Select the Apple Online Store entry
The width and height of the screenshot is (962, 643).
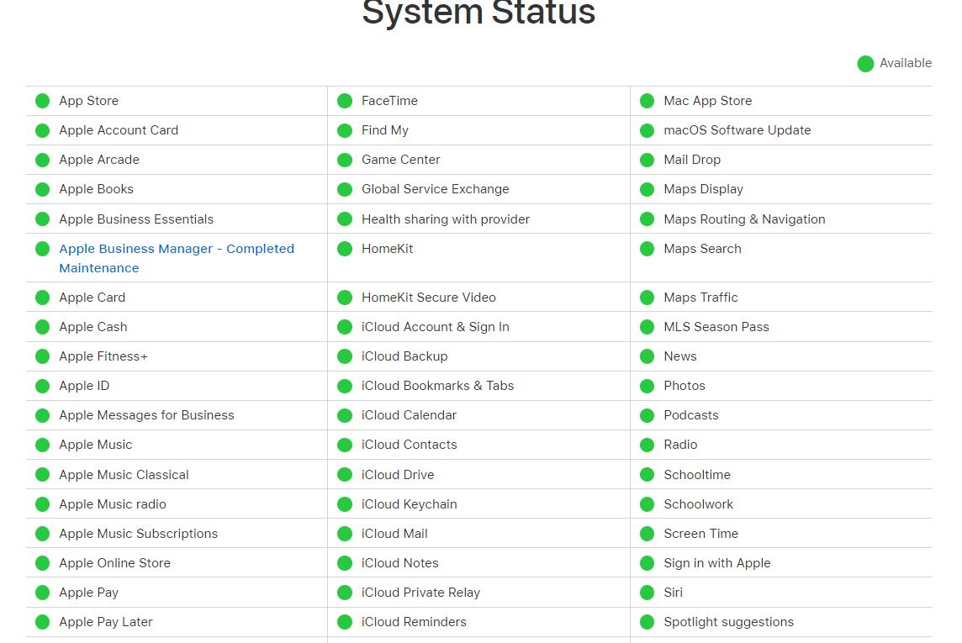114,562
